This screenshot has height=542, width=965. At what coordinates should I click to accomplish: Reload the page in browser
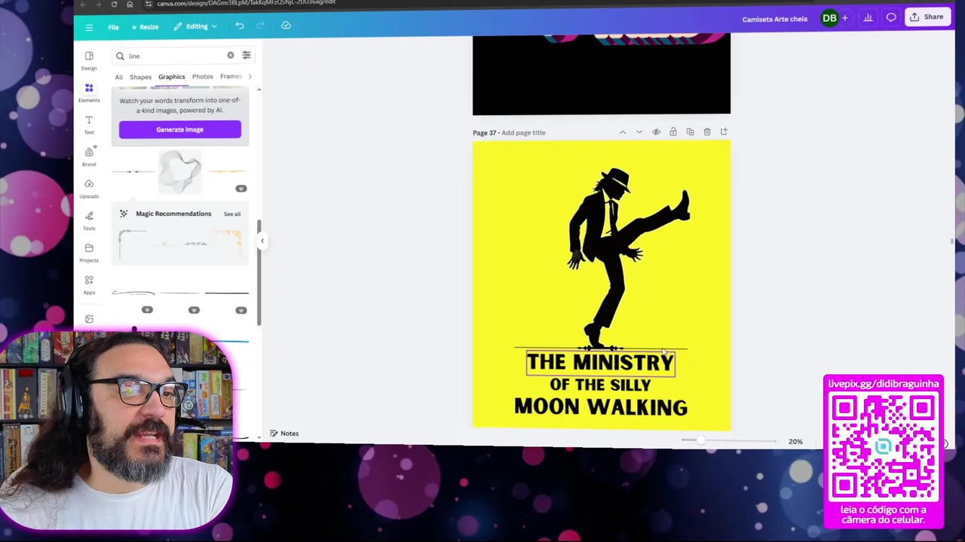114,5
